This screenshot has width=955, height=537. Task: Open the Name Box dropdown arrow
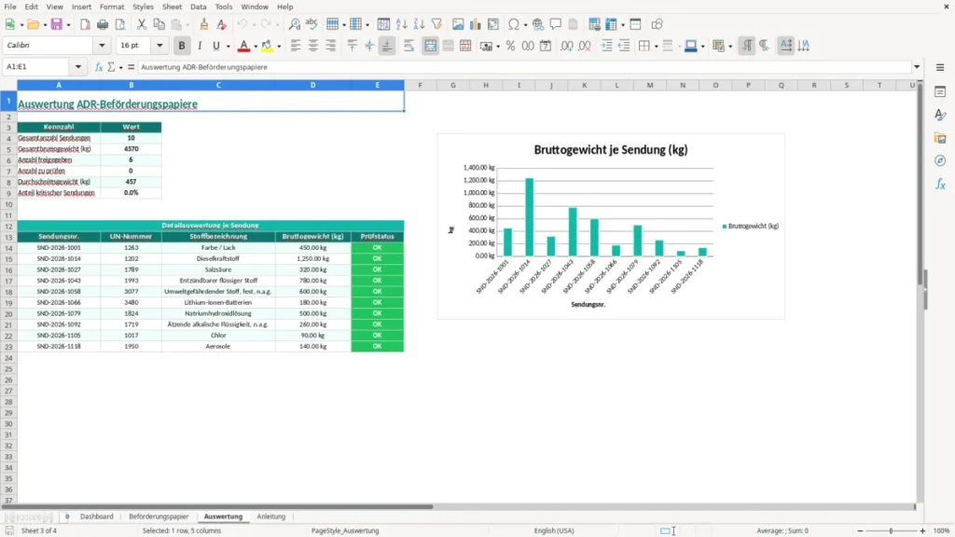point(78,67)
